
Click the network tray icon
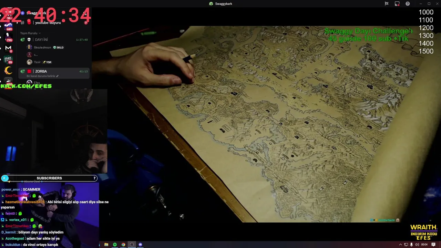point(406,245)
